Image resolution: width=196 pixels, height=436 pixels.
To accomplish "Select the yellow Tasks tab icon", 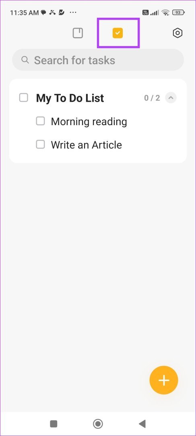I will 118,34.
